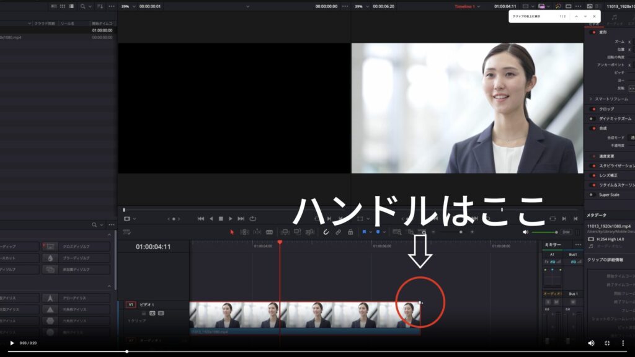Open the ミキサー mixer options menu
Viewport: 635px width, 357px height.
pos(578,245)
